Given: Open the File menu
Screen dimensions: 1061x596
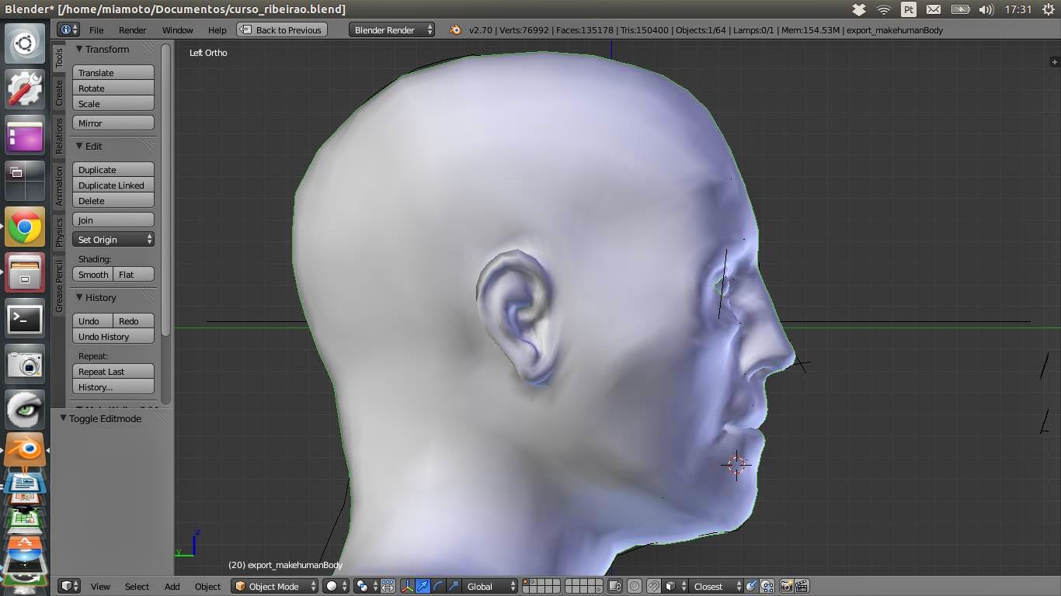Looking at the screenshot, I should [x=96, y=29].
